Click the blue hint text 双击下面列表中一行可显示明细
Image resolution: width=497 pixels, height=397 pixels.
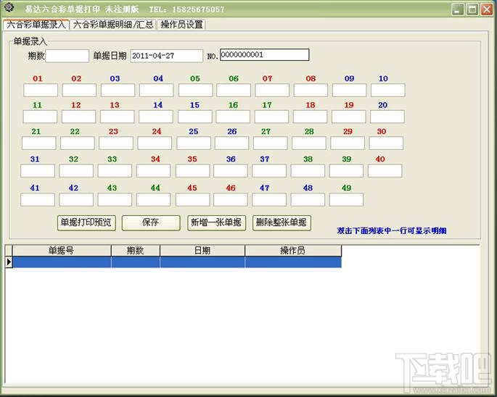(392, 231)
